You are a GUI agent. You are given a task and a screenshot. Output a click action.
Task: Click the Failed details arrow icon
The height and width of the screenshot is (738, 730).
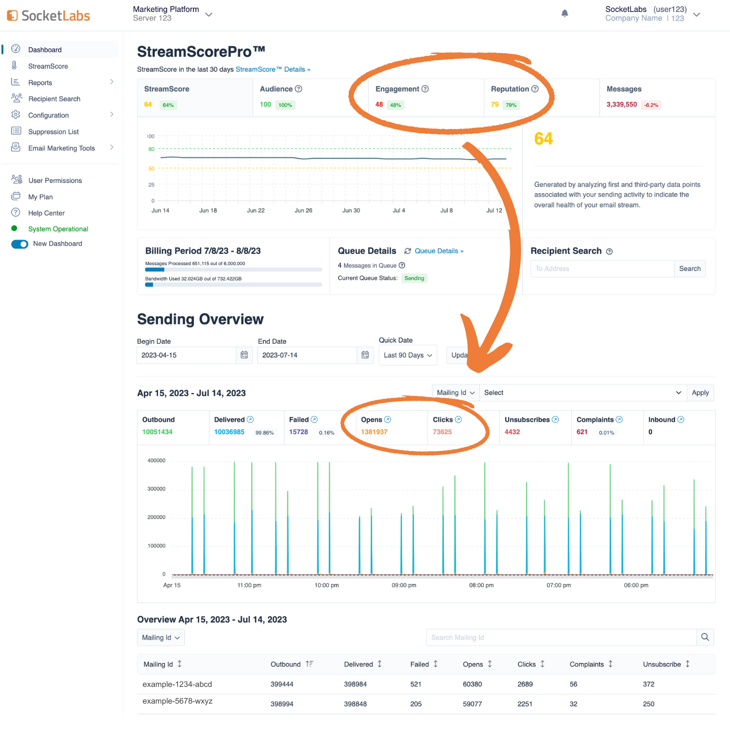(x=314, y=419)
